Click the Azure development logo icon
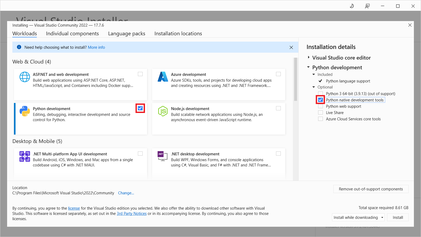421x237 pixels. (x=163, y=77)
